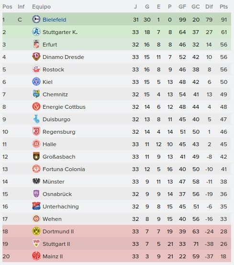The width and height of the screenshot is (234, 265).
Task: Click the Kiel blue crest
Action: tap(36, 81)
